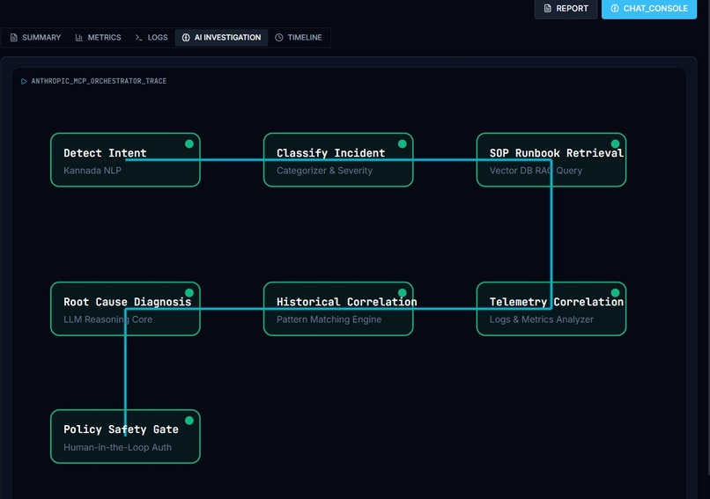Switch to the SUMMARY tab

coord(35,38)
